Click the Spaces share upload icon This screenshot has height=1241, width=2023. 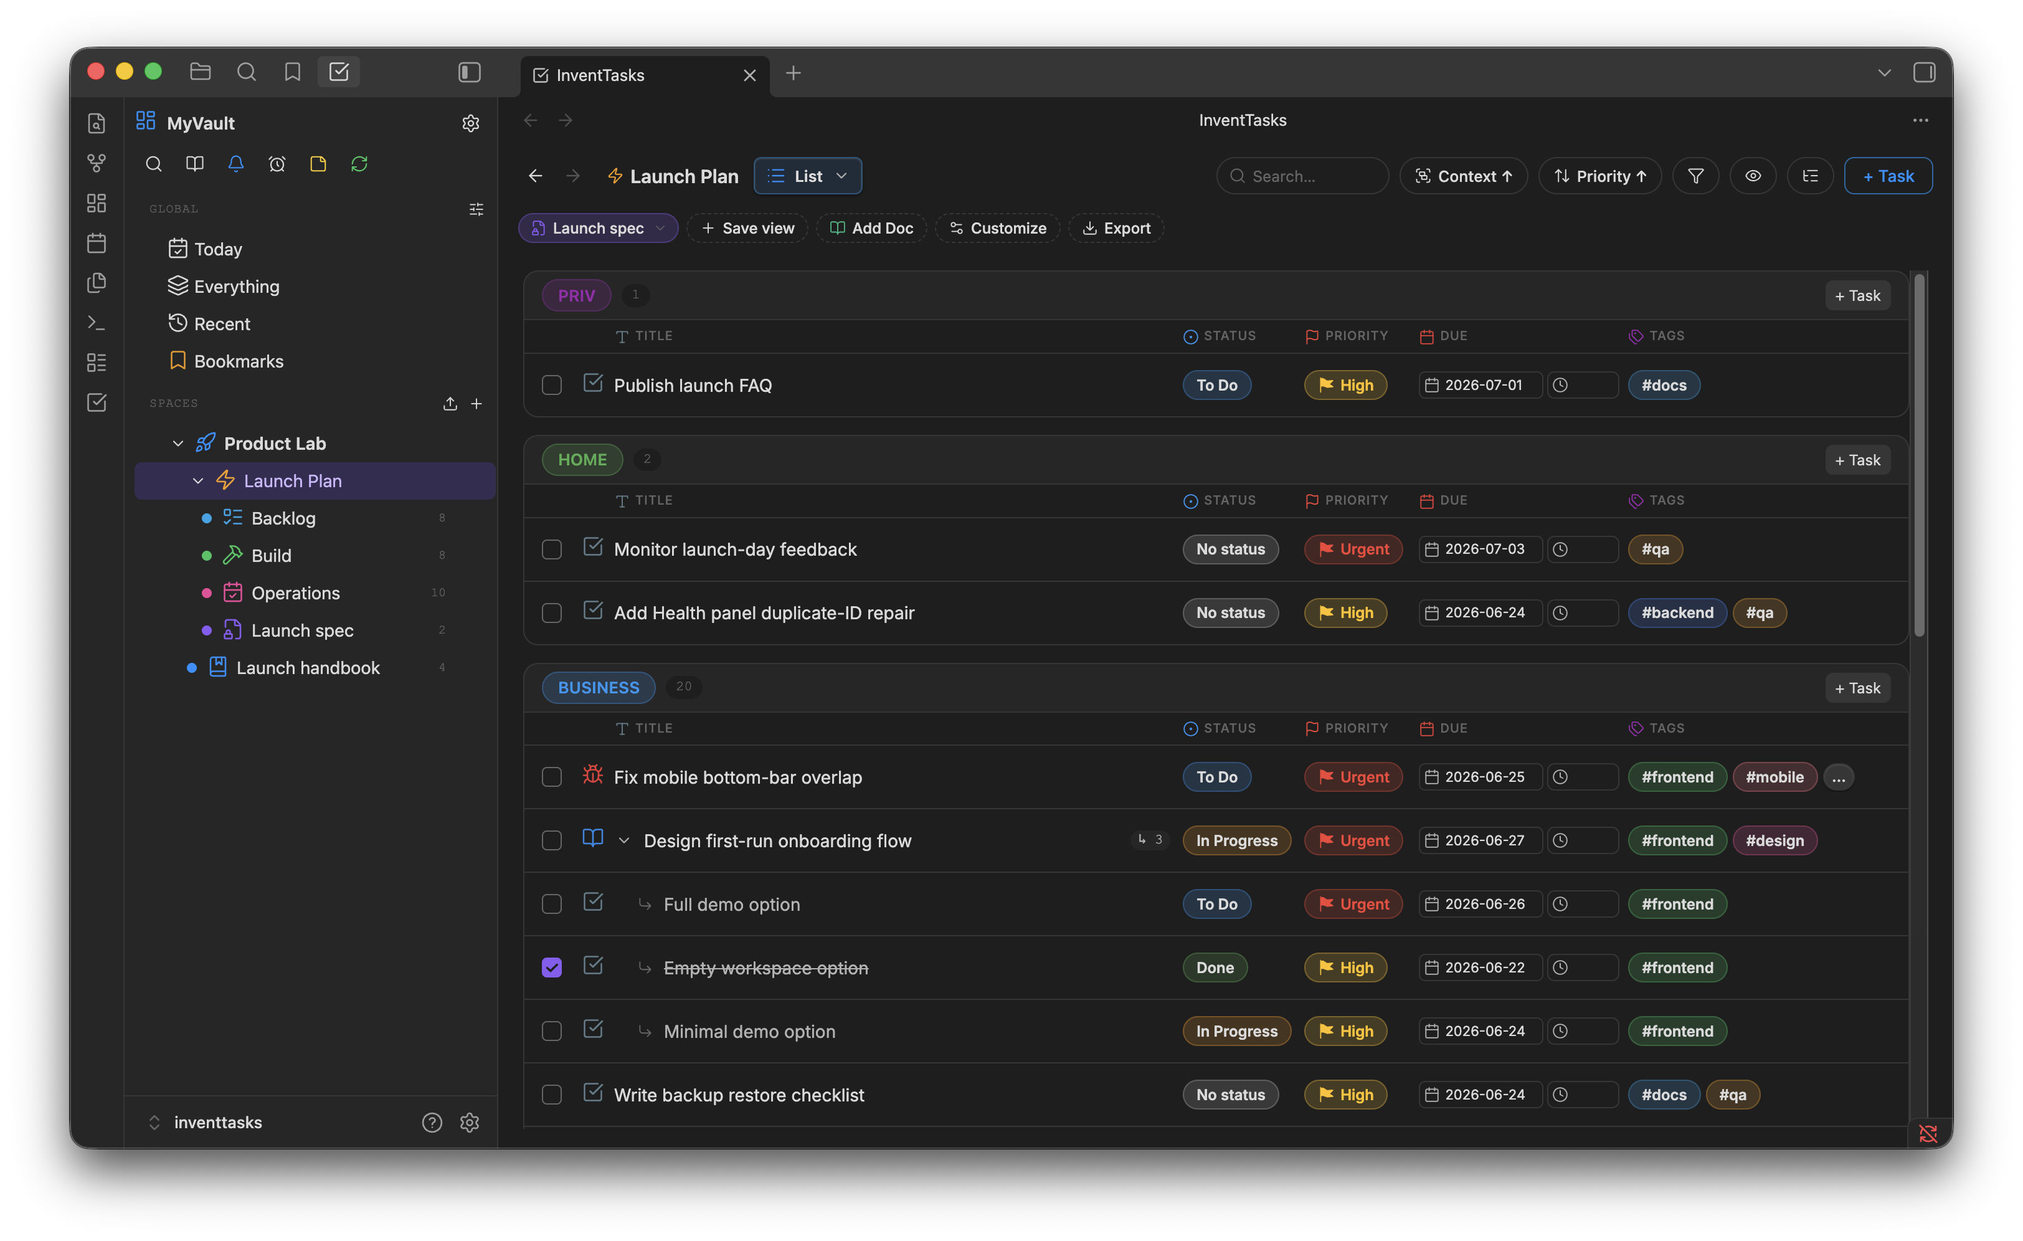point(450,403)
